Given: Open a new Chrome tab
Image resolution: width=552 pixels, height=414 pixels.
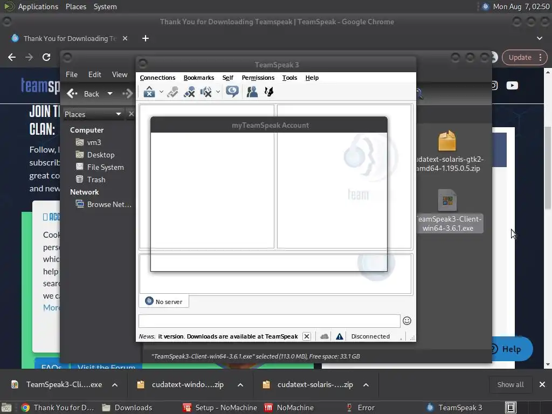Looking at the screenshot, I should point(146,38).
